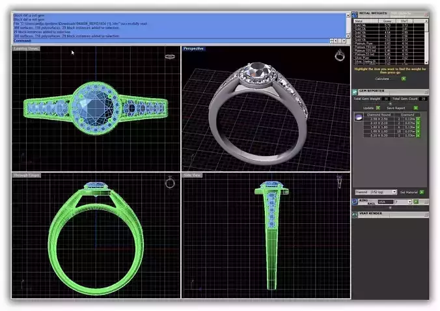Click ring view icon in Side View viewport

click(x=339, y=182)
